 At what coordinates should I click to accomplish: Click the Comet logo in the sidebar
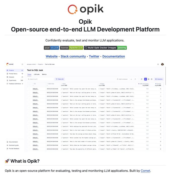coord(10,64)
